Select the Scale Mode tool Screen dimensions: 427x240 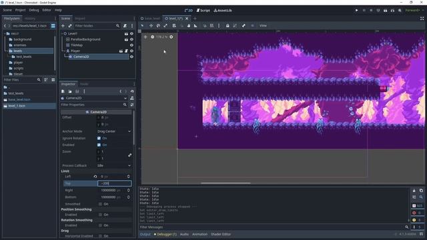pos(165,25)
